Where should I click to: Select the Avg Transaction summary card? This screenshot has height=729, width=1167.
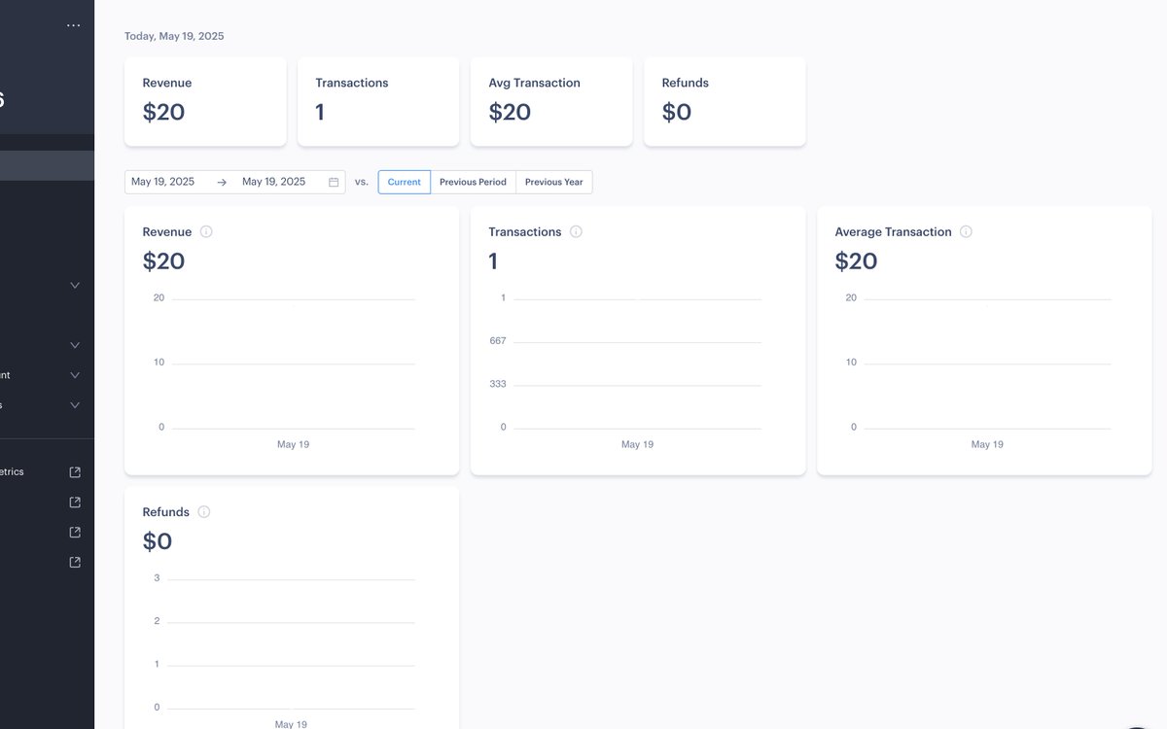coord(551,101)
